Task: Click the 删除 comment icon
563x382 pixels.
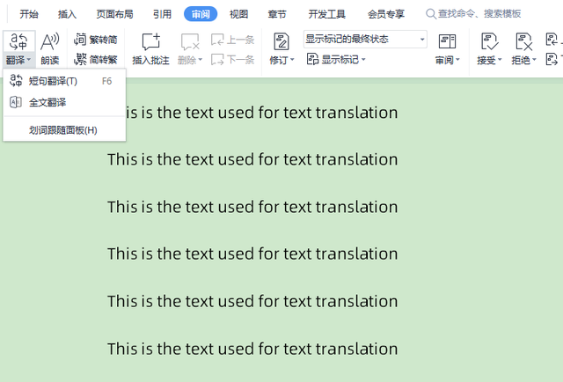Action: (190, 42)
